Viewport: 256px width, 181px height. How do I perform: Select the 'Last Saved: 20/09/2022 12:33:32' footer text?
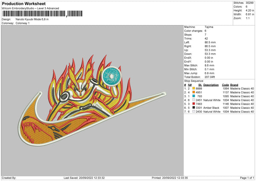pos(84,178)
